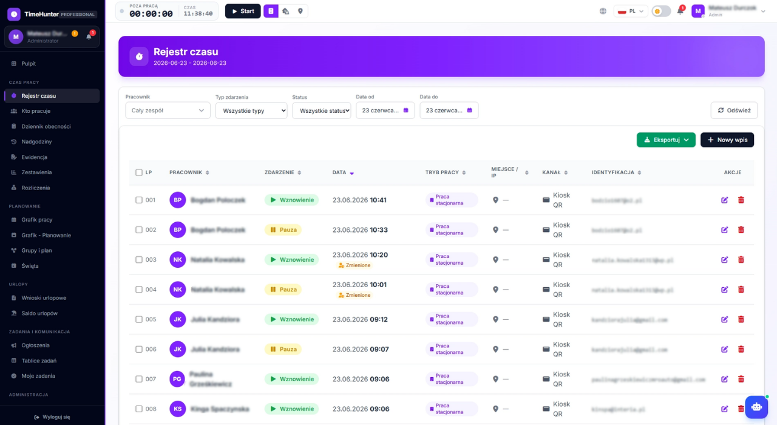Click the globe icon in top bar
The image size is (777, 425).
pyautogui.click(x=603, y=11)
